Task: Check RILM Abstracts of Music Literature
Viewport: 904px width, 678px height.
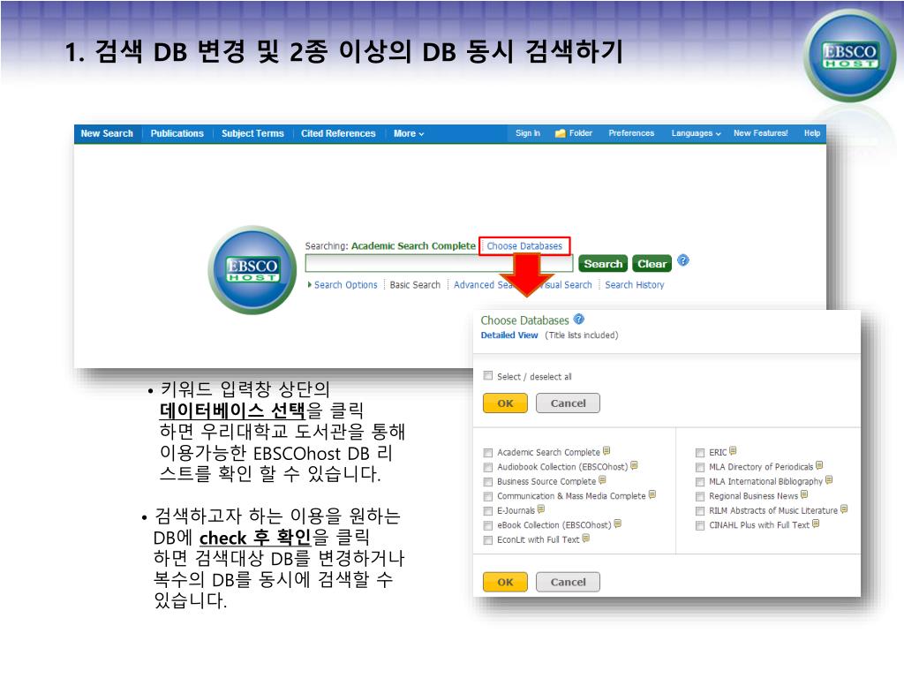Action: click(700, 511)
